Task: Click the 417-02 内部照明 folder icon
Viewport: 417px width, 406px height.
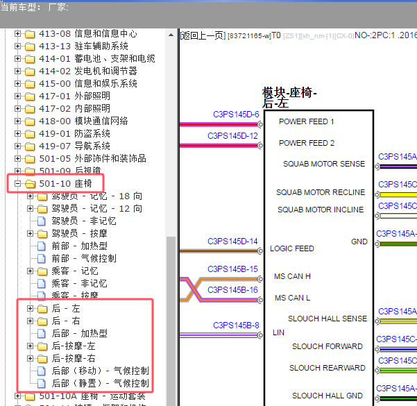Action: [30, 109]
